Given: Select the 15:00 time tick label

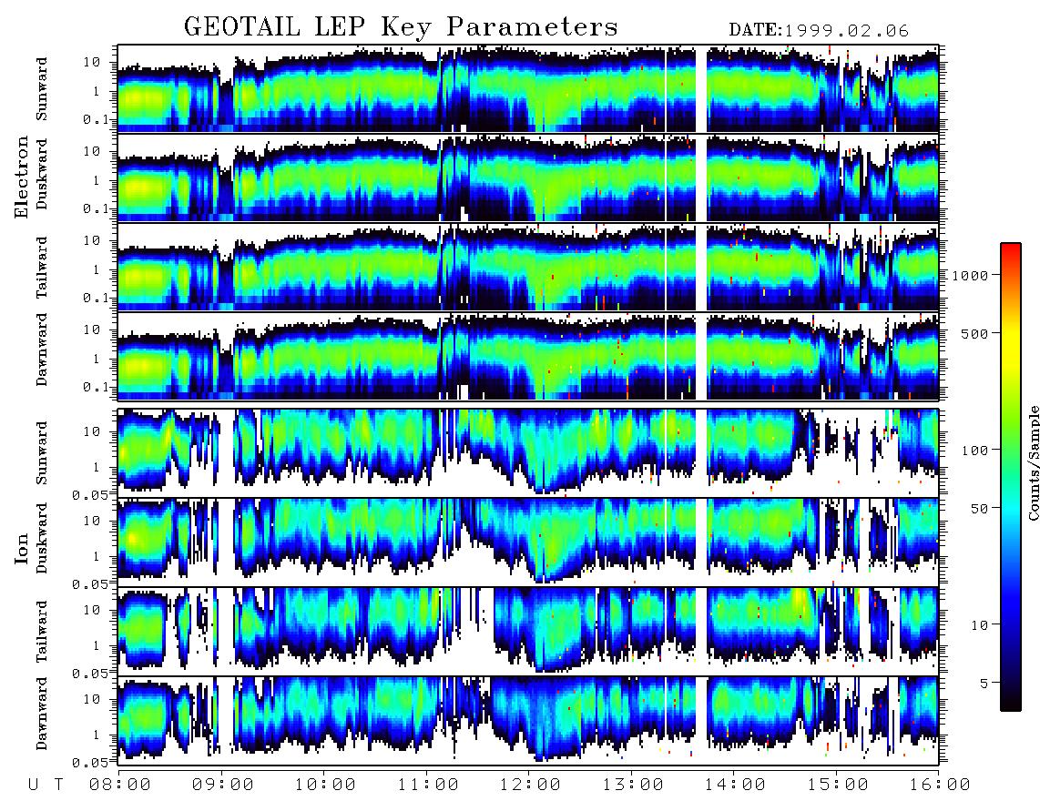Looking at the screenshot, I should 838,785.
